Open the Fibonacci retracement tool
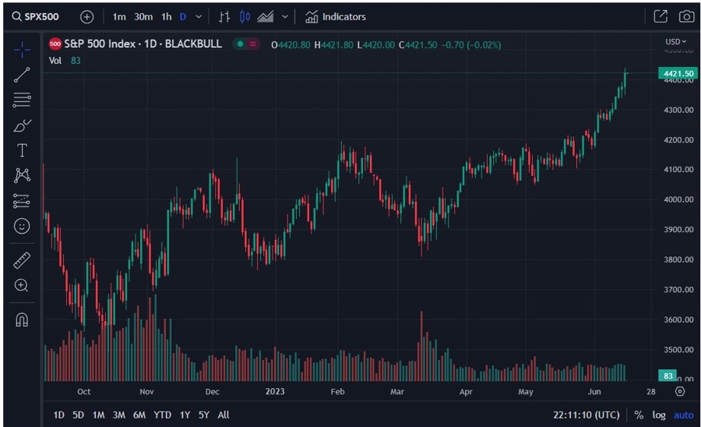Image resolution: width=701 pixels, height=427 pixels. [22, 100]
